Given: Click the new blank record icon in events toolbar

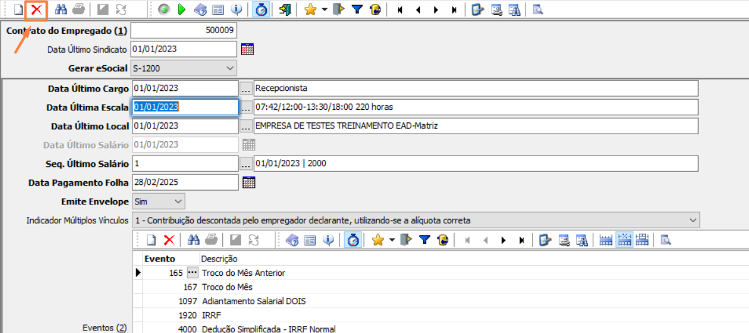Looking at the screenshot, I should coord(151,240).
